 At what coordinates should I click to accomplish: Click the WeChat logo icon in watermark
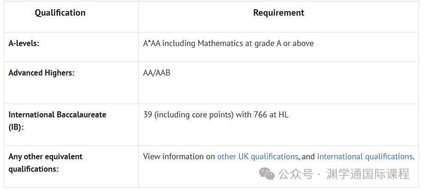click(267, 174)
